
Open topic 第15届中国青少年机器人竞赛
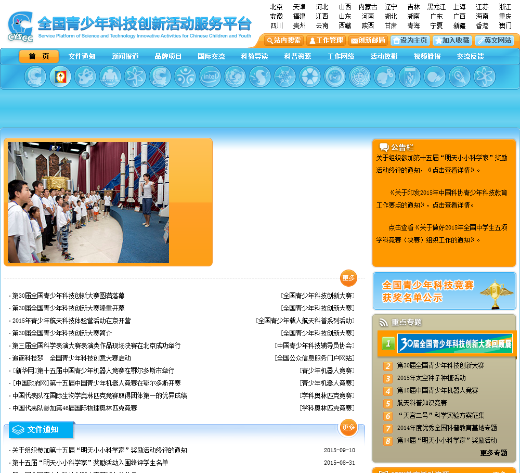point(437,390)
